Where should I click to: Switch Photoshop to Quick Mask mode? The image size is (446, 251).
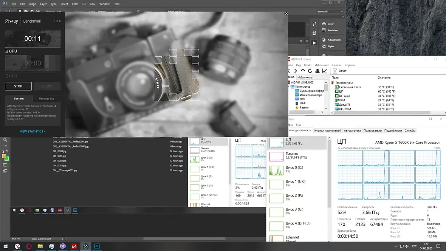(5, 165)
